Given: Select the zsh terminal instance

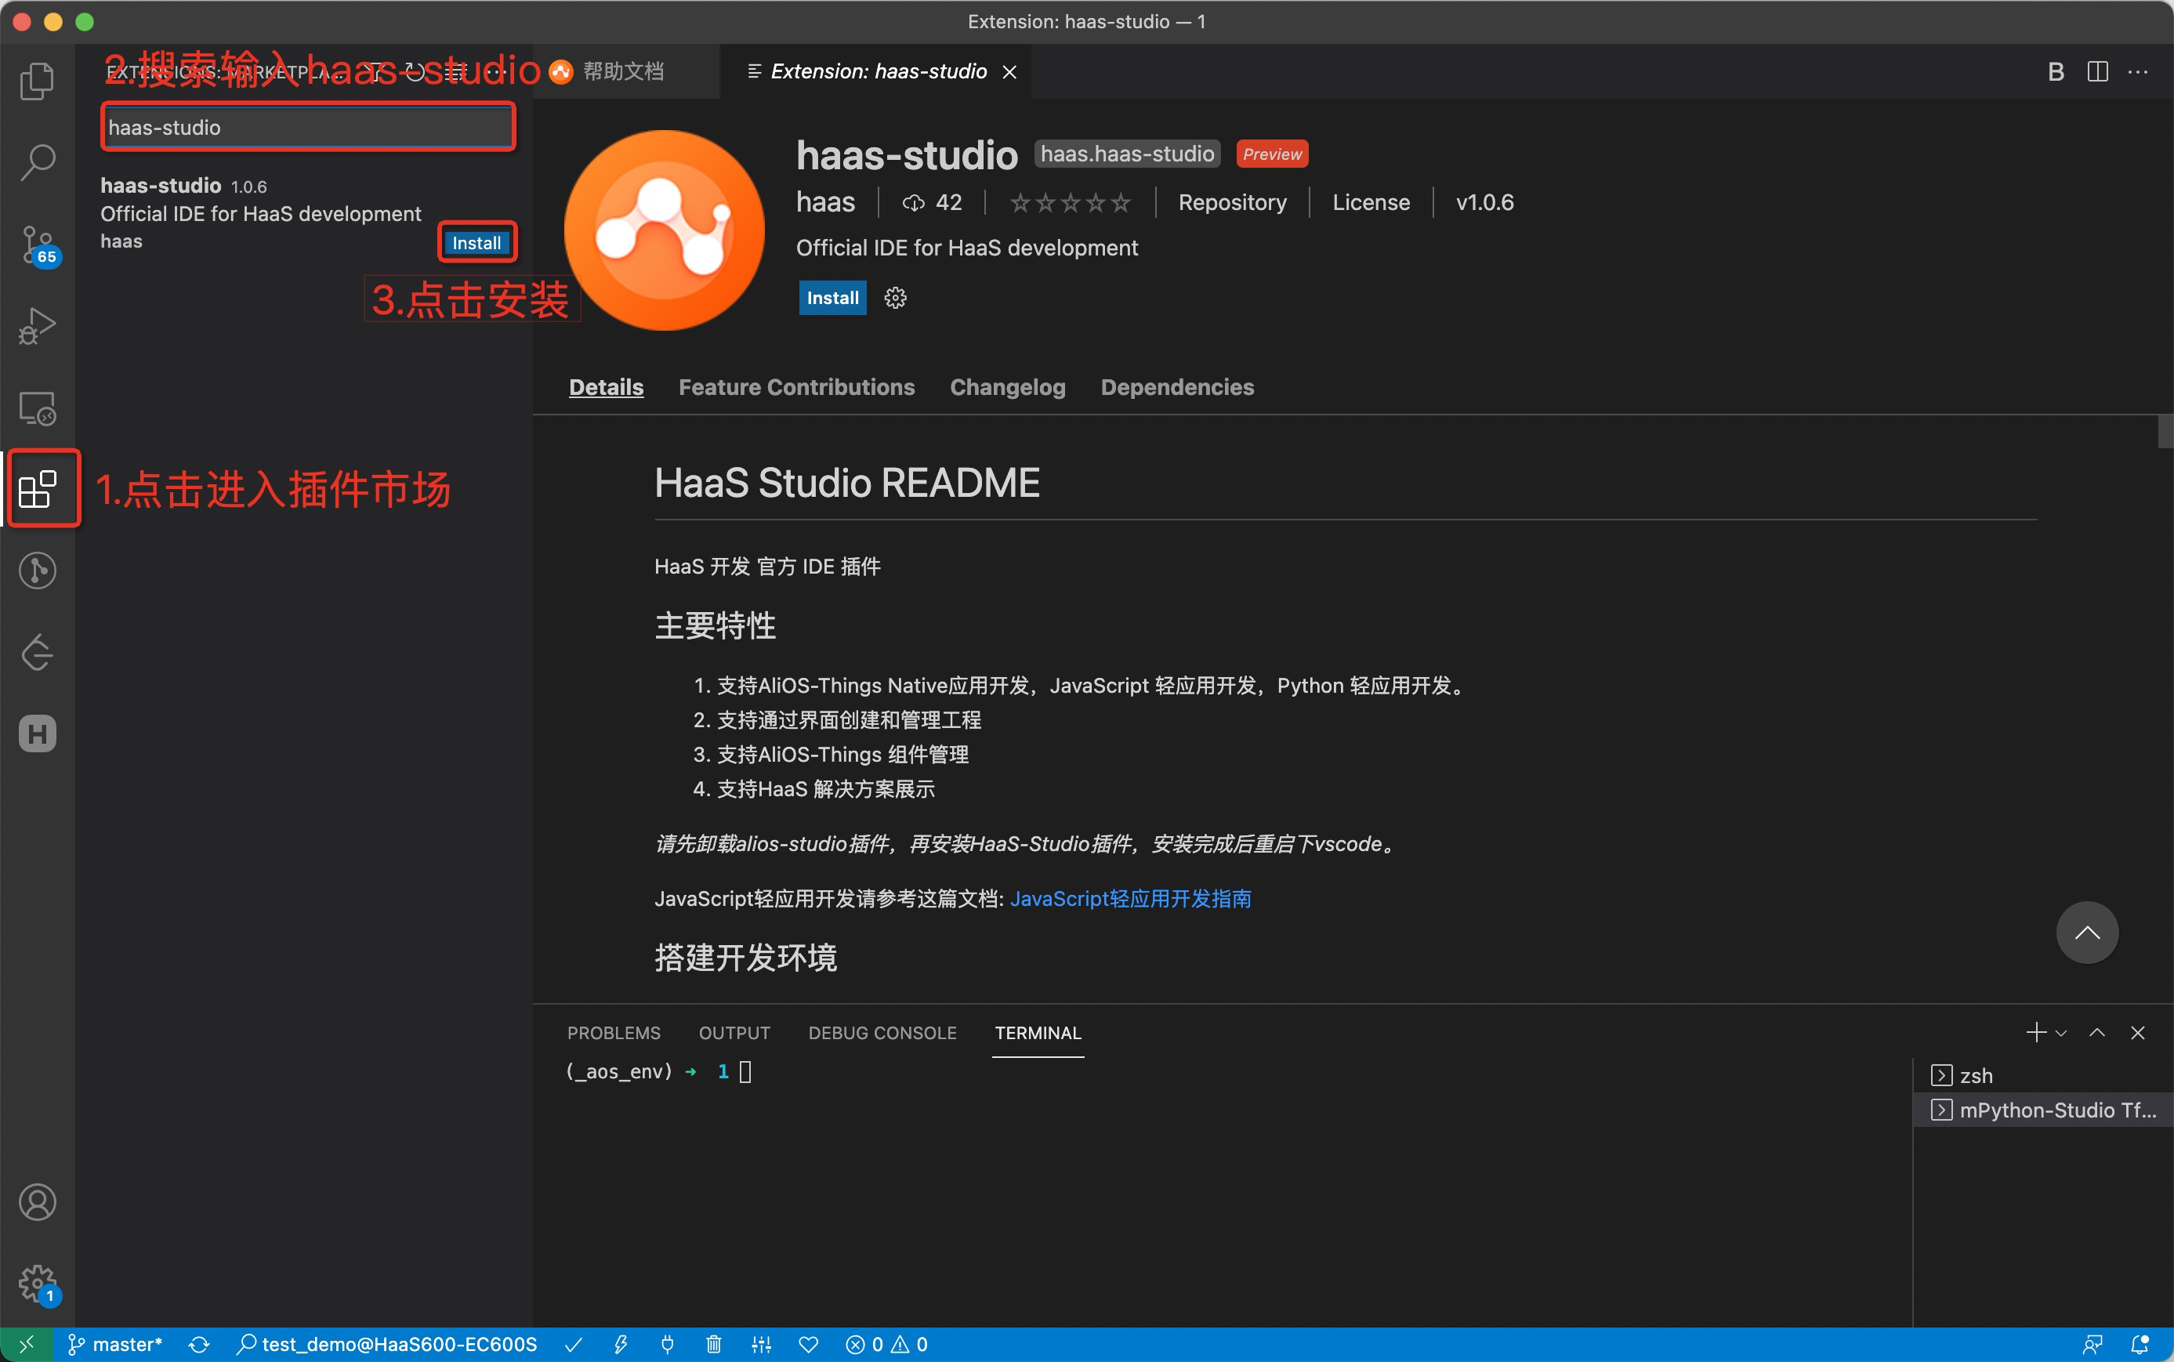Looking at the screenshot, I should [2042, 1075].
